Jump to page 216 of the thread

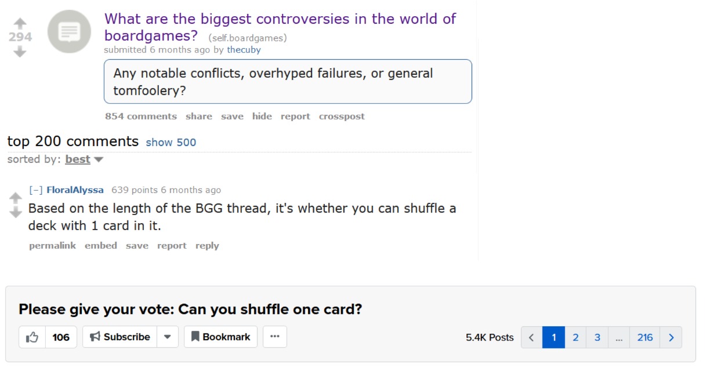(x=645, y=337)
